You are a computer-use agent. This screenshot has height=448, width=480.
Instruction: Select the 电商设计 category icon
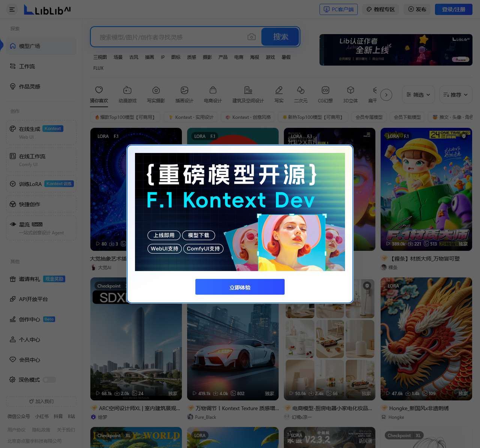point(213,94)
